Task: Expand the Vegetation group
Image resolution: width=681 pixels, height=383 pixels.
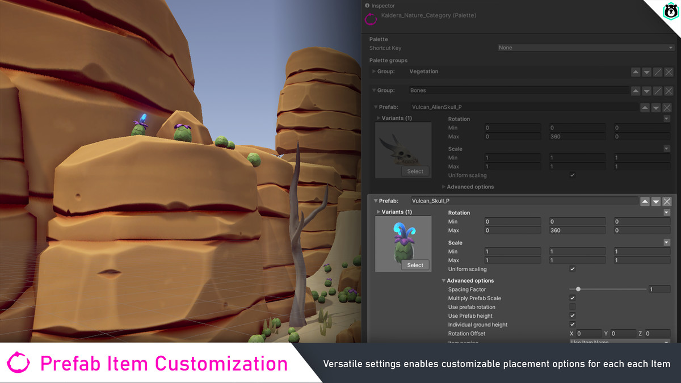Action: 374,71
